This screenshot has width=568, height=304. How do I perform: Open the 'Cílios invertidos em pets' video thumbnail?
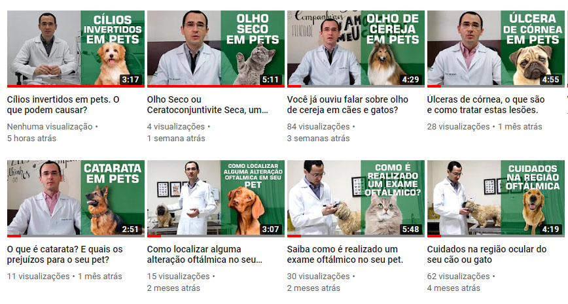[76, 49]
